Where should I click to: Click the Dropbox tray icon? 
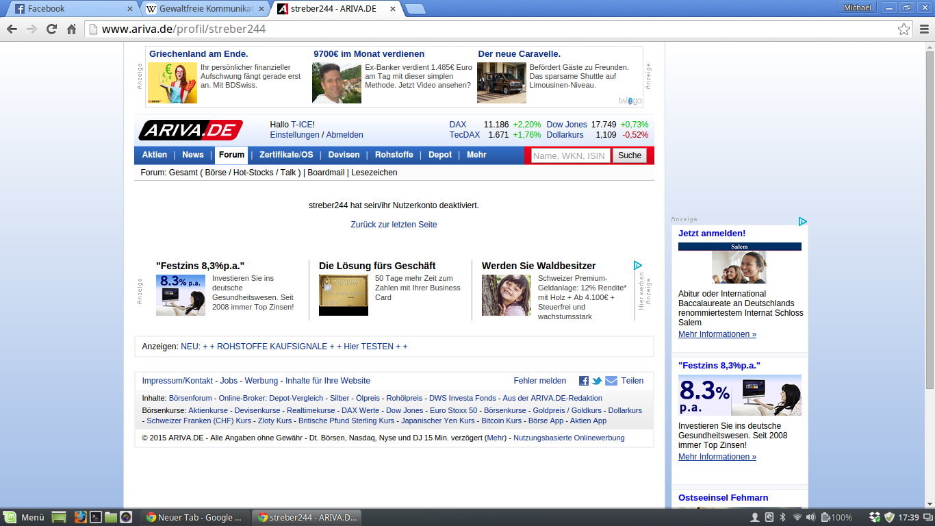tap(875, 517)
